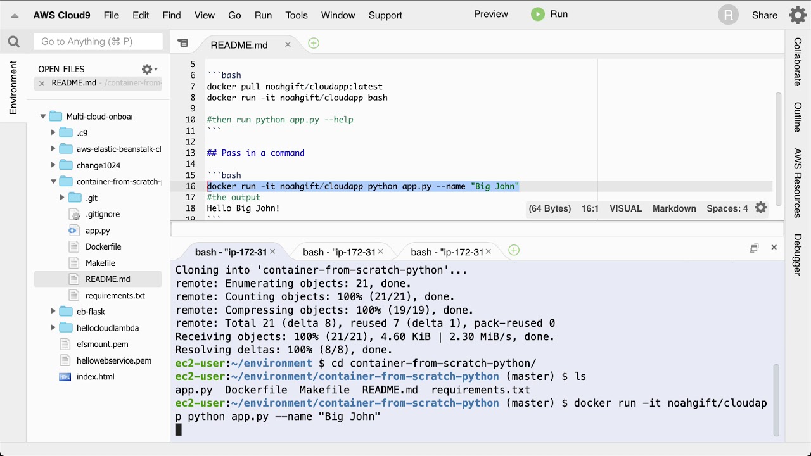Open the Spaces: 4 indentation dropdown

coord(727,208)
